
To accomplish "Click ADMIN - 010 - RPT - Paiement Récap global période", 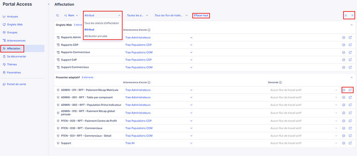I will click(x=88, y=113).
